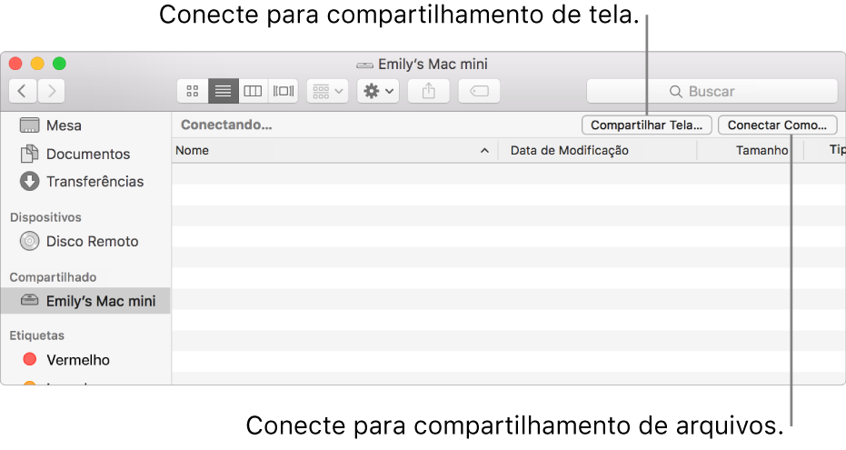Click the Mesa desktop icon
The image size is (846, 450).
point(30,125)
